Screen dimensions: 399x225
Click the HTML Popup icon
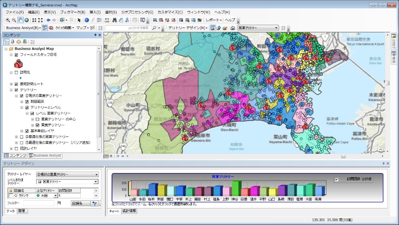pyautogui.click(x=99, y=20)
